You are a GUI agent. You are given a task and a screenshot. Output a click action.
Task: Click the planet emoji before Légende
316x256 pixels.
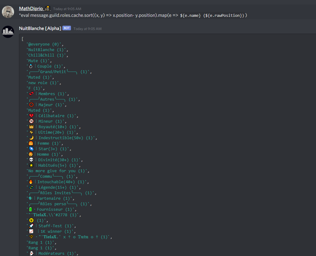coord(31,187)
